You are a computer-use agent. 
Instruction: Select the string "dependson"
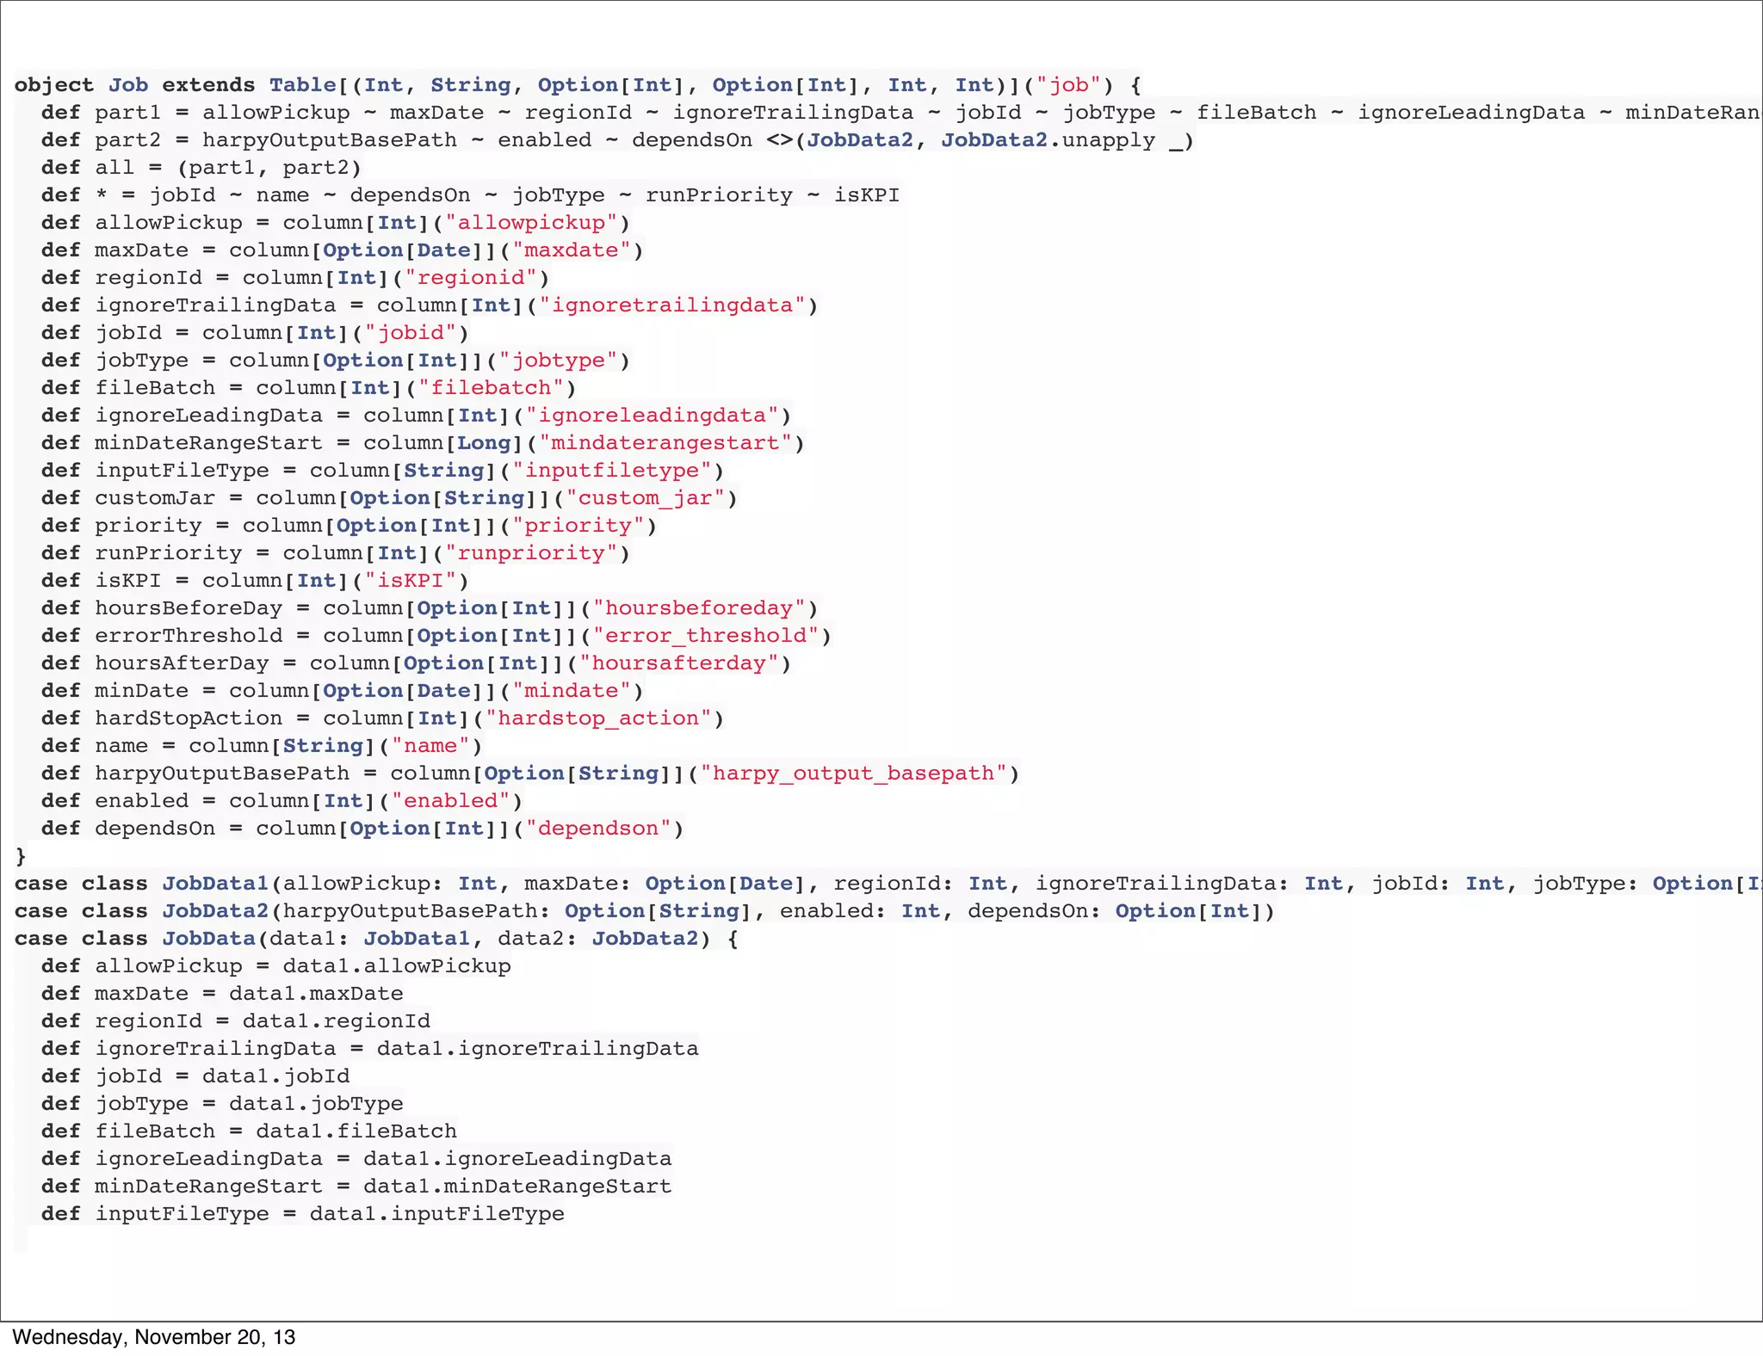598,829
